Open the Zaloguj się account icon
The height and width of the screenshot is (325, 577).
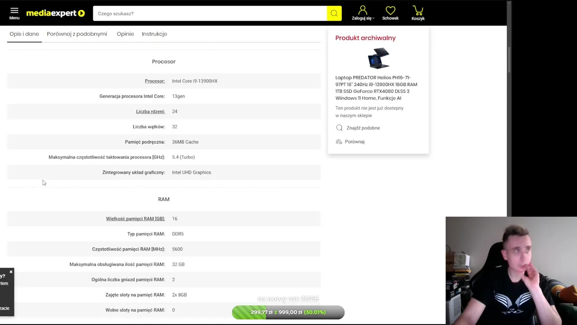(362, 10)
